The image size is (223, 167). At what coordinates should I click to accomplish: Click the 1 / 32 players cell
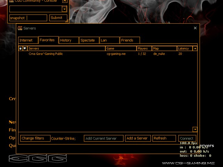coord(142,54)
